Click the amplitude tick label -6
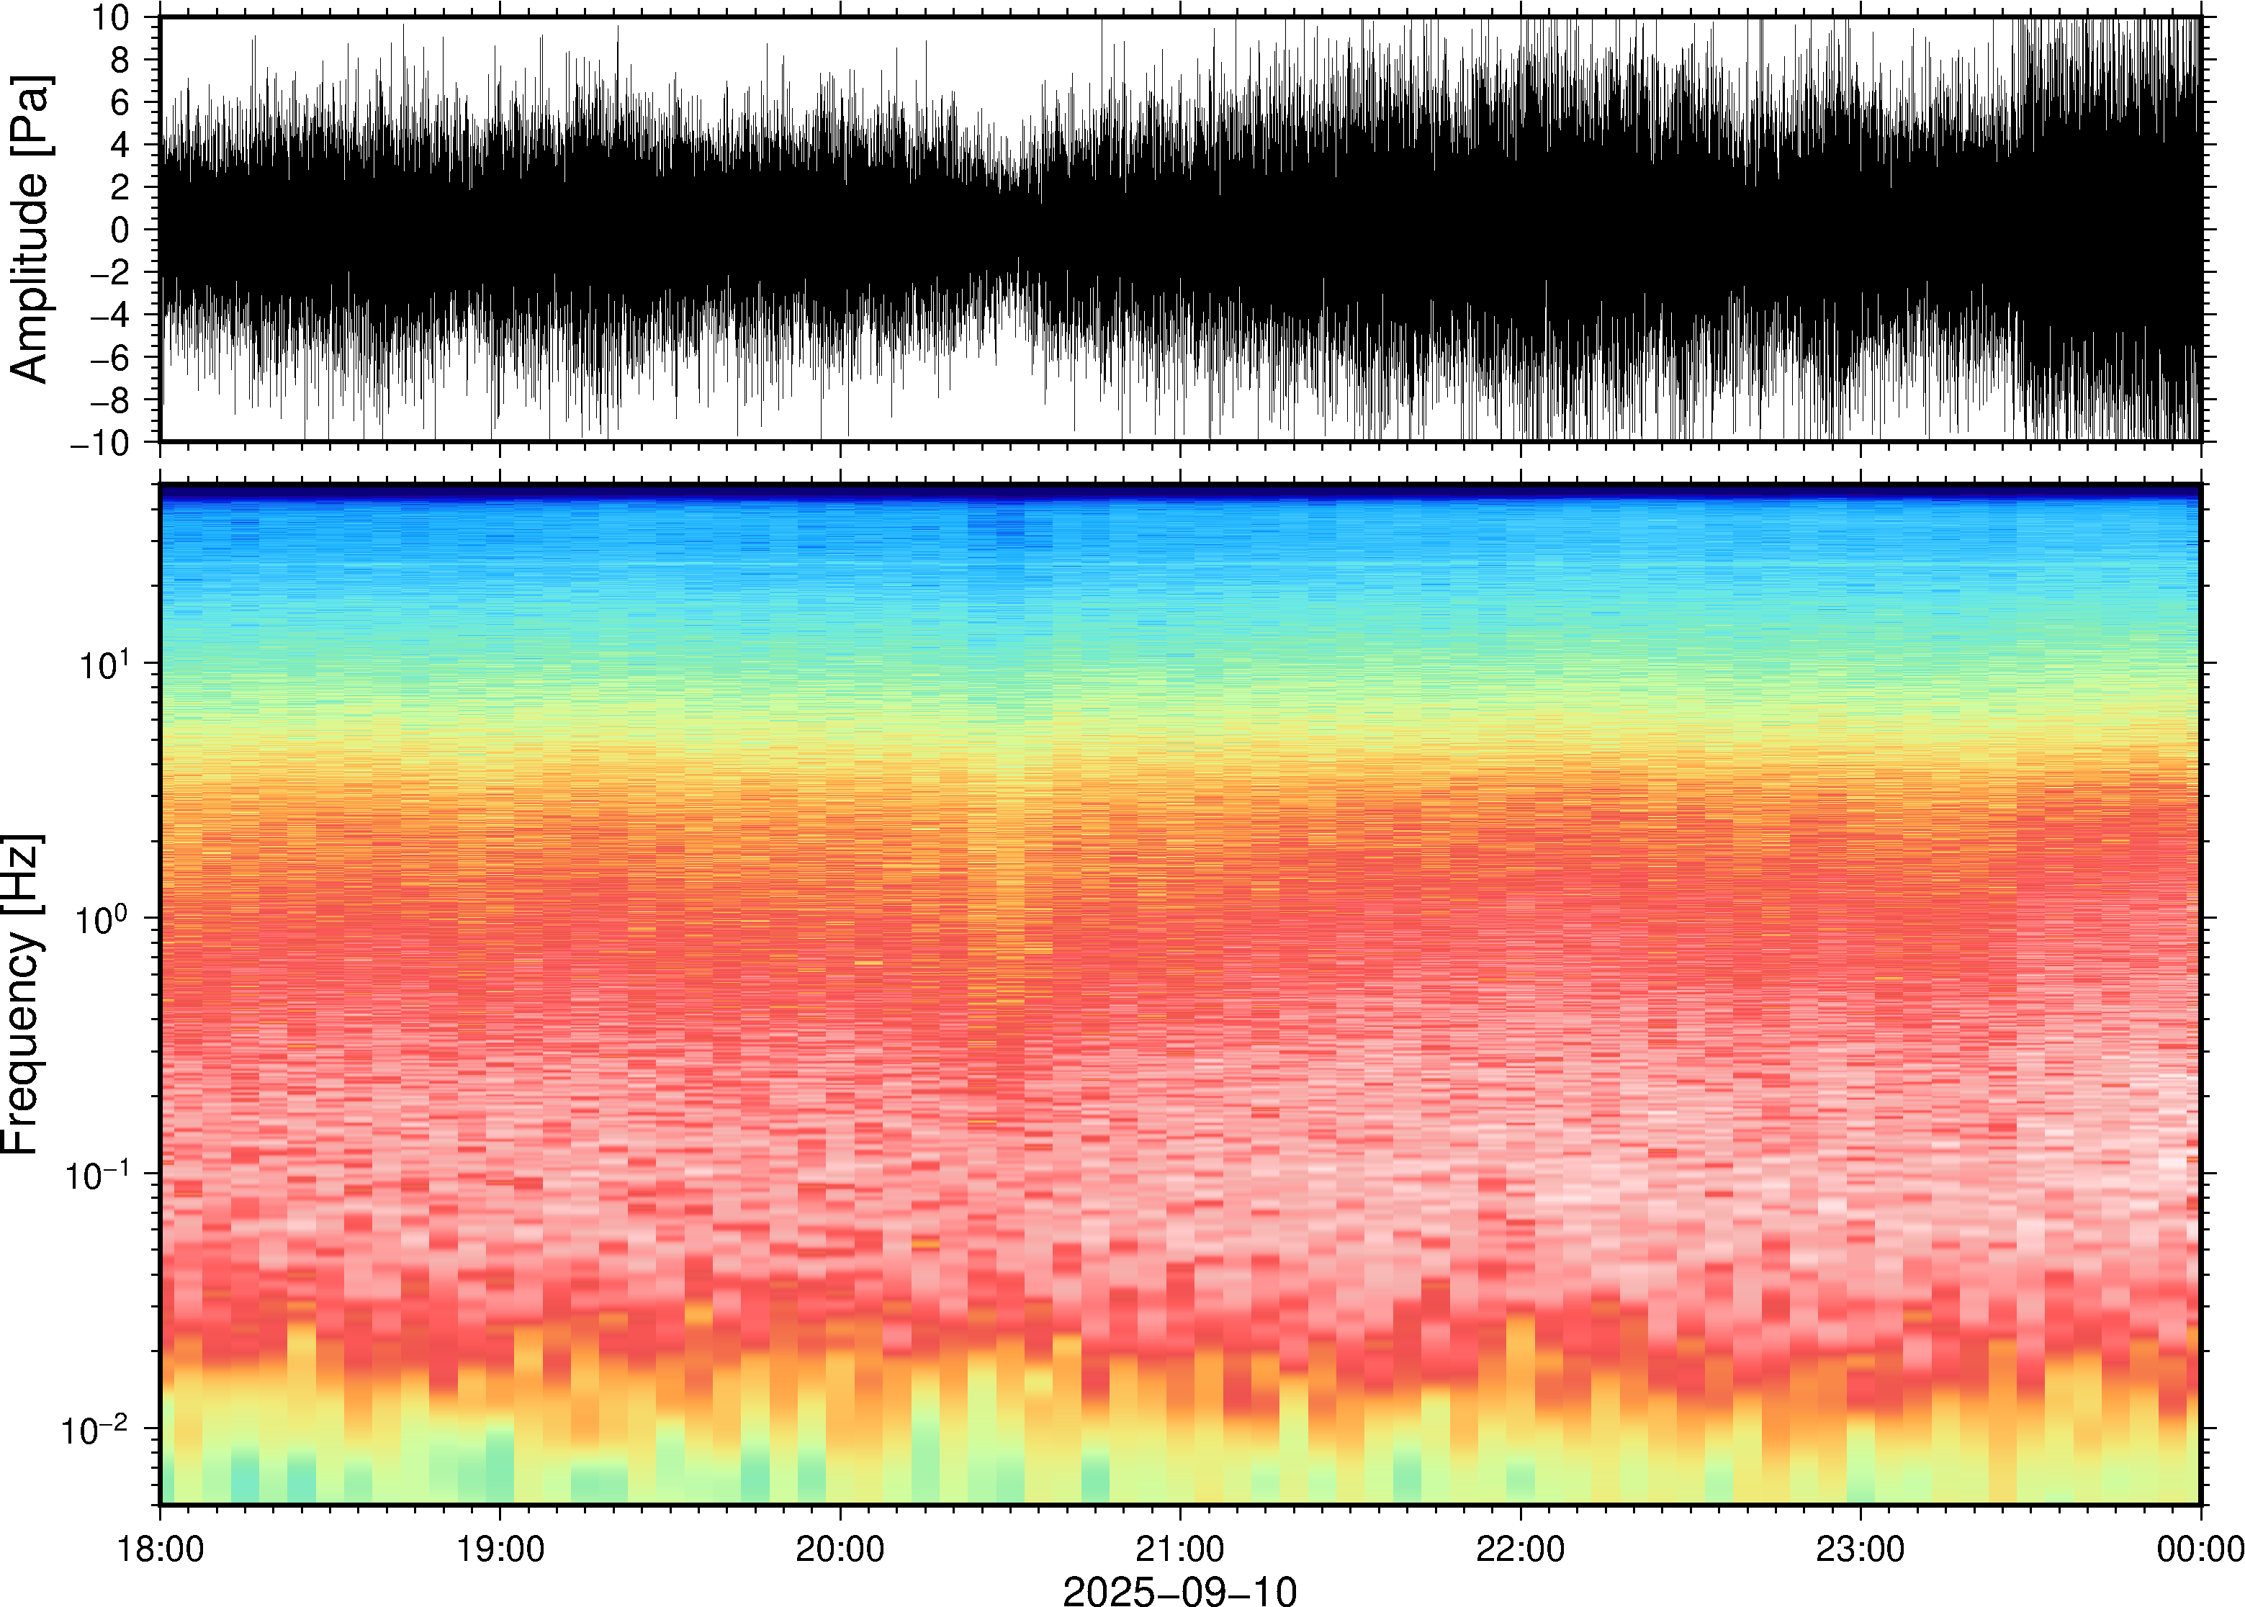The width and height of the screenshot is (2245, 1607). point(110,357)
